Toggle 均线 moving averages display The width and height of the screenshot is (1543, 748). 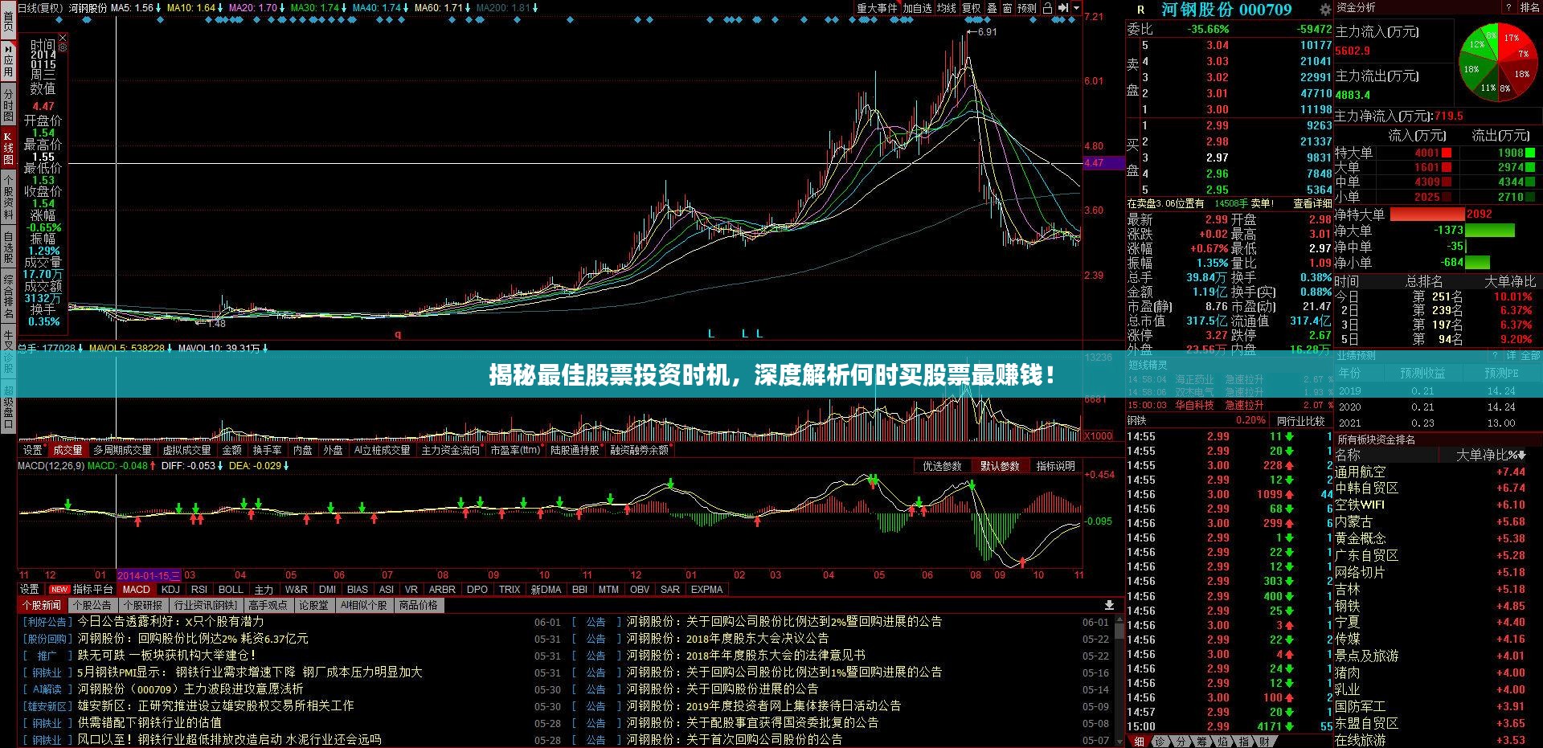tap(947, 8)
